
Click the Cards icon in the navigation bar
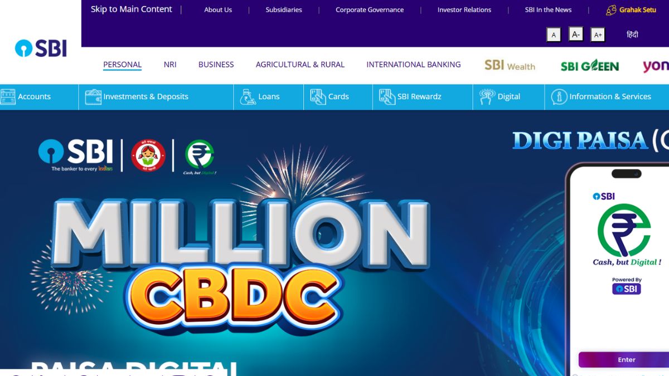pos(318,97)
